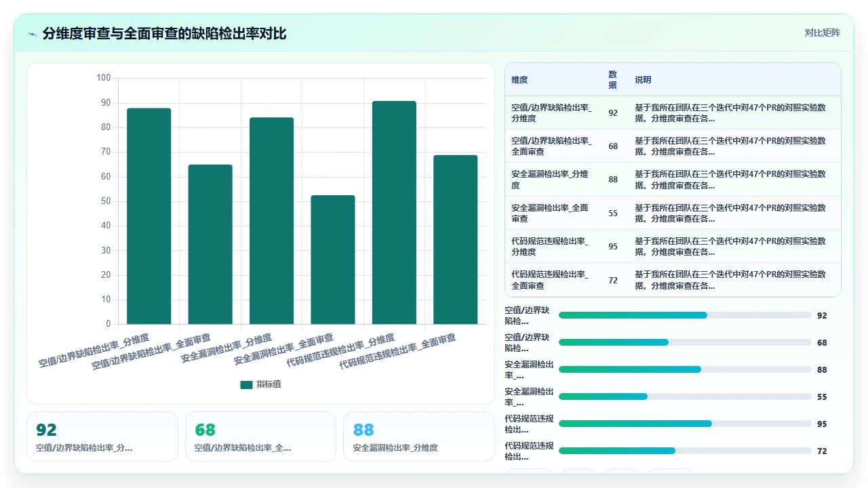Select the 代码规范违规检出率_全面审查 chart bar
This screenshot has width=868, height=488.
coord(456,239)
